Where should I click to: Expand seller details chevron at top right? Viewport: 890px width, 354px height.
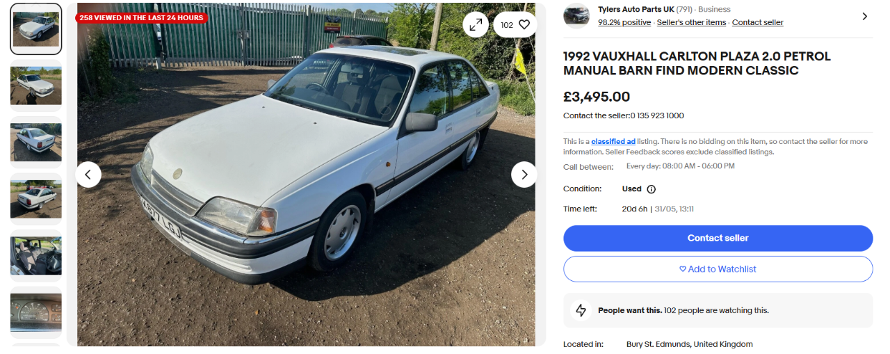point(864,16)
